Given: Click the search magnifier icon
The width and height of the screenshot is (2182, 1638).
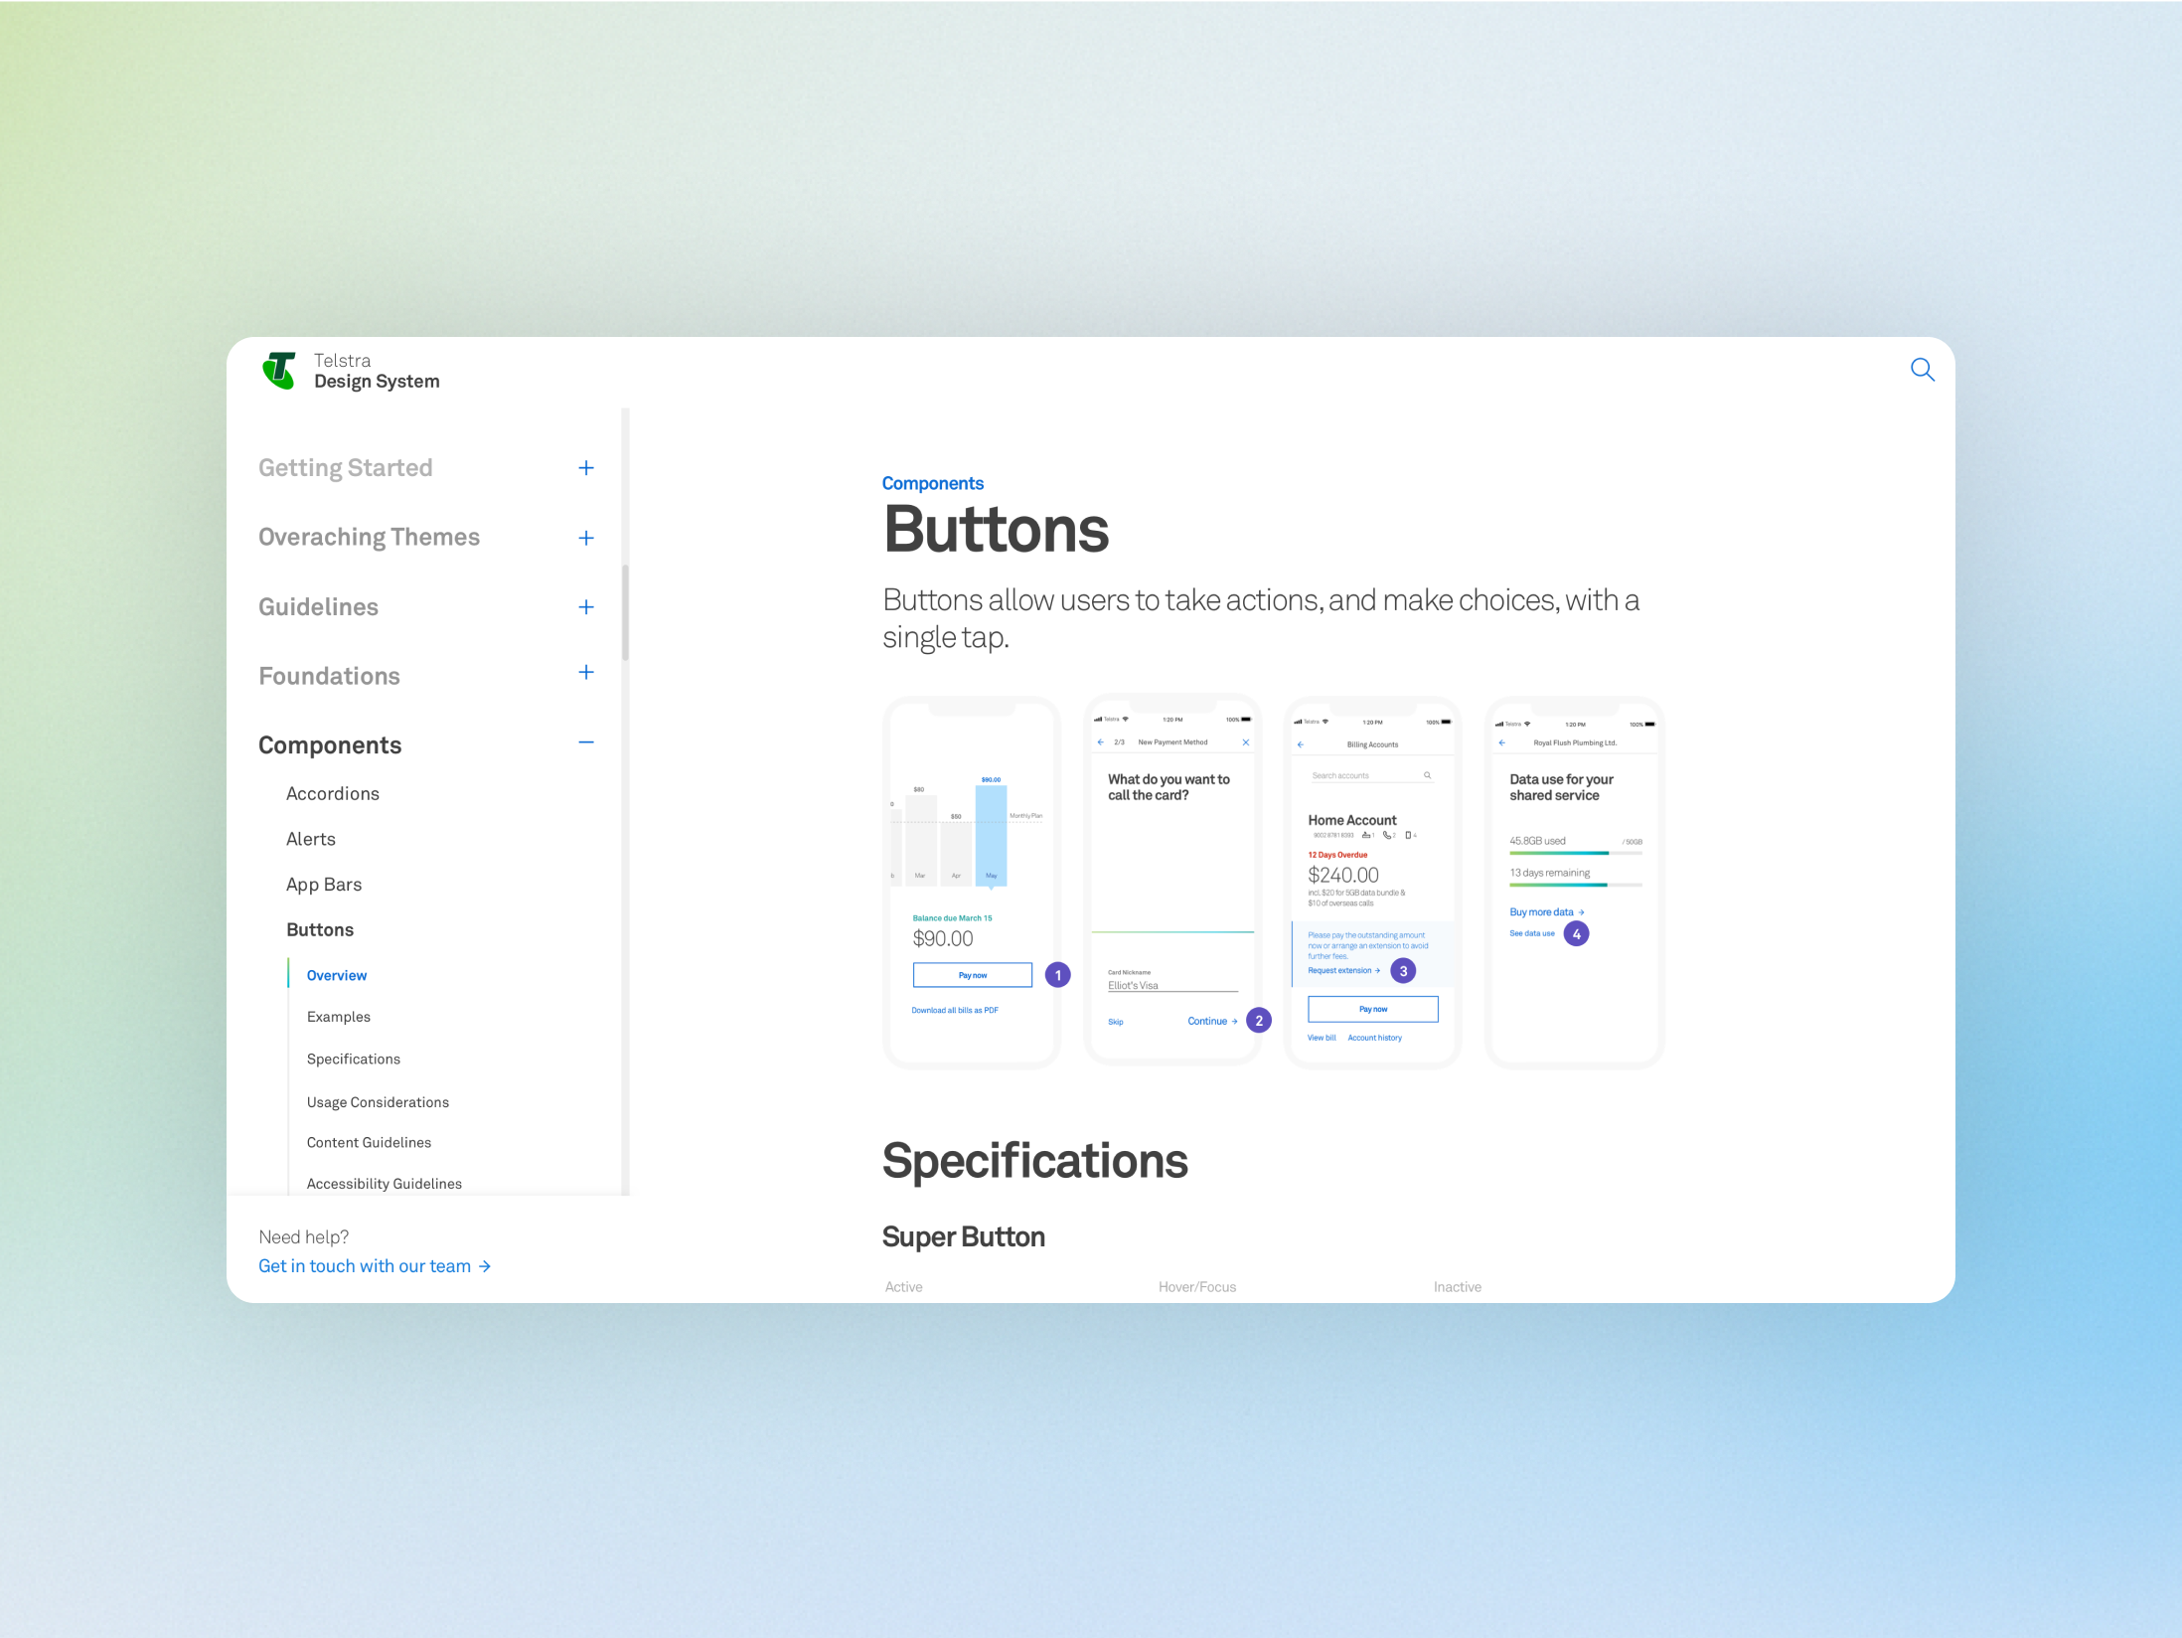Looking at the screenshot, I should pos(1922,370).
